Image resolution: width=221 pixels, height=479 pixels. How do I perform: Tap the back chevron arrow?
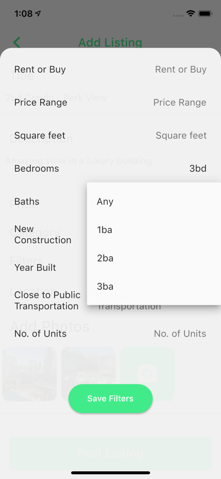(x=16, y=42)
